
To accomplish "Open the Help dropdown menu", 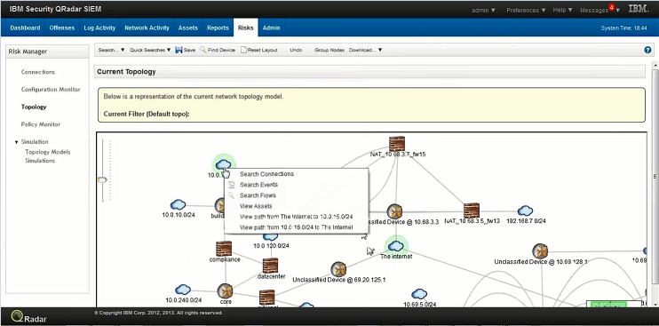I will tap(562, 10).
